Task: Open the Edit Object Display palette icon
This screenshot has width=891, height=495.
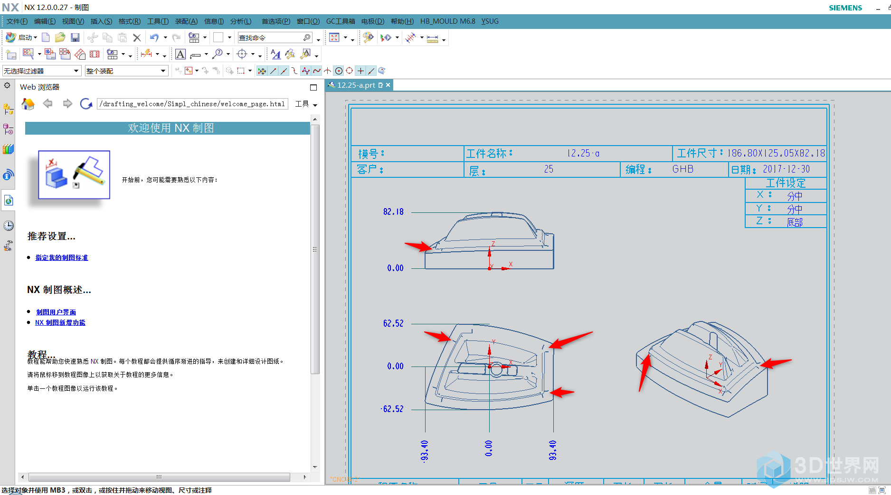Action: (x=368, y=37)
